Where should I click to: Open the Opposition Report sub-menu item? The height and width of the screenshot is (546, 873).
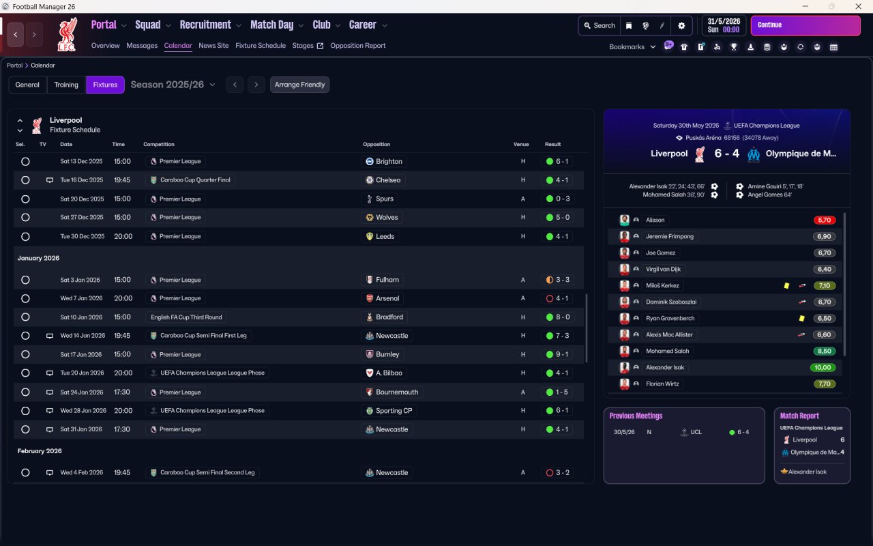click(x=358, y=46)
